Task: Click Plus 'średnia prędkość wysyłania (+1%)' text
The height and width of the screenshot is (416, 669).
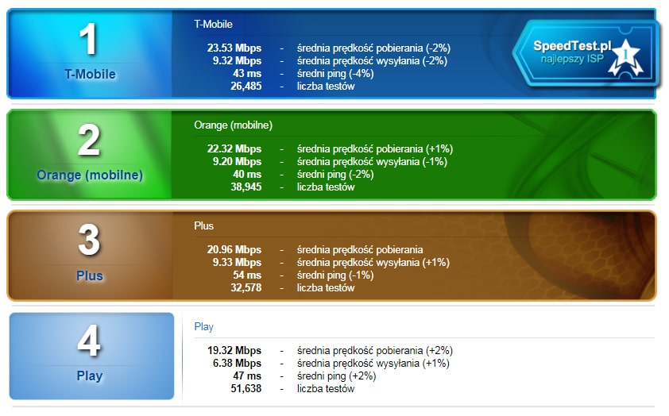Action: point(373,263)
